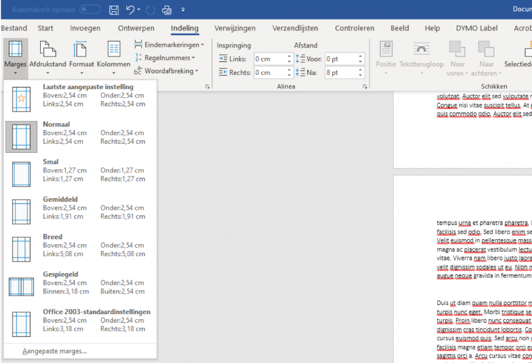Expand the Eindemarkeringen dropdown
Viewport: 532px width, 363px height.
click(169, 44)
